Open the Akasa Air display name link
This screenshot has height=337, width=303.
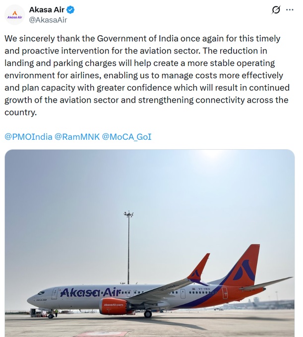[x=47, y=9]
